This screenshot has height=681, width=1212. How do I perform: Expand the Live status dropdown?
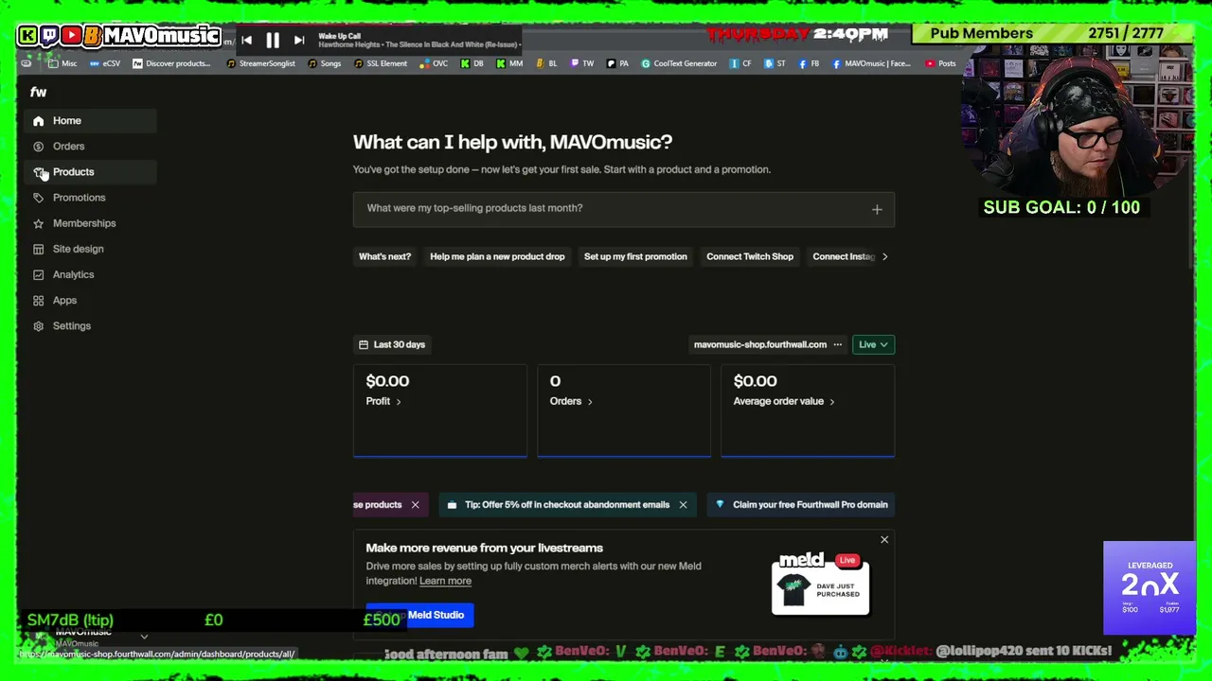873,344
